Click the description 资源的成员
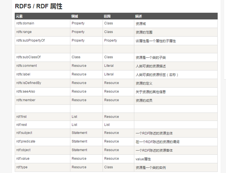Image resolution: width=226 pixels, height=173 pixels. pos(144,101)
